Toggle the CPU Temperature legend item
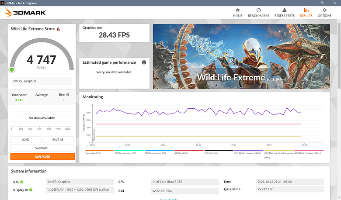The image size is (341, 200). click(x=129, y=152)
